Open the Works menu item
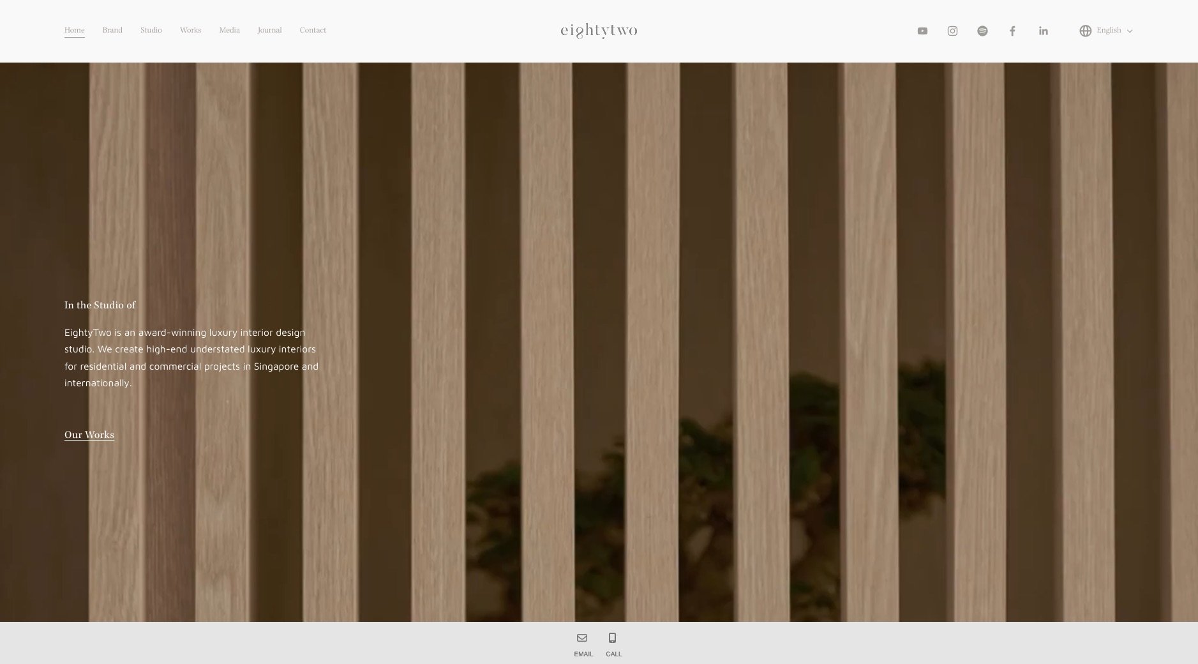The height and width of the screenshot is (664, 1198). click(x=190, y=30)
